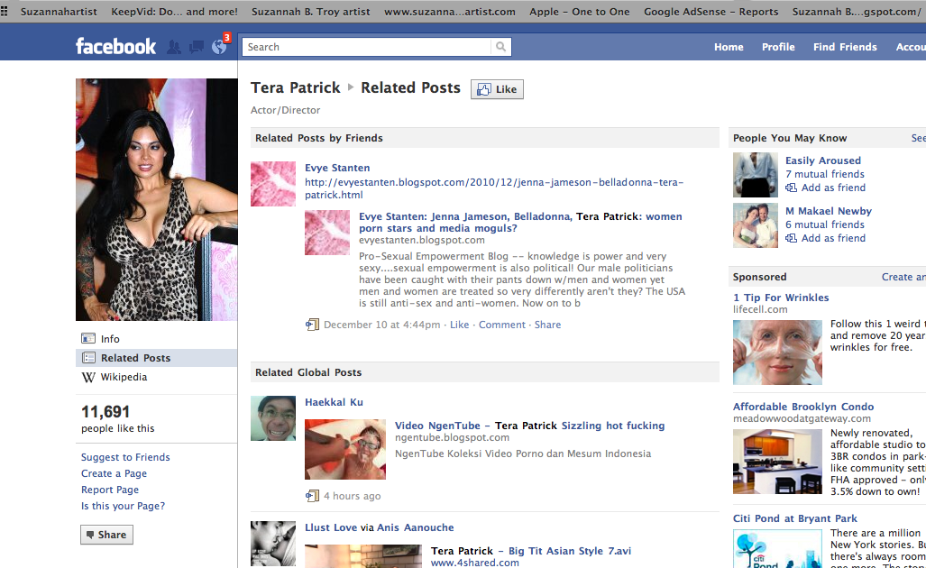The image size is (926, 568).
Task: Click '11,691' like count text
Action: click(x=105, y=411)
